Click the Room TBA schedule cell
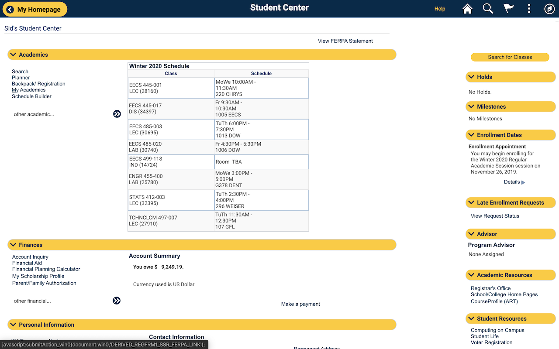The height and width of the screenshot is (349, 559). tap(261, 162)
